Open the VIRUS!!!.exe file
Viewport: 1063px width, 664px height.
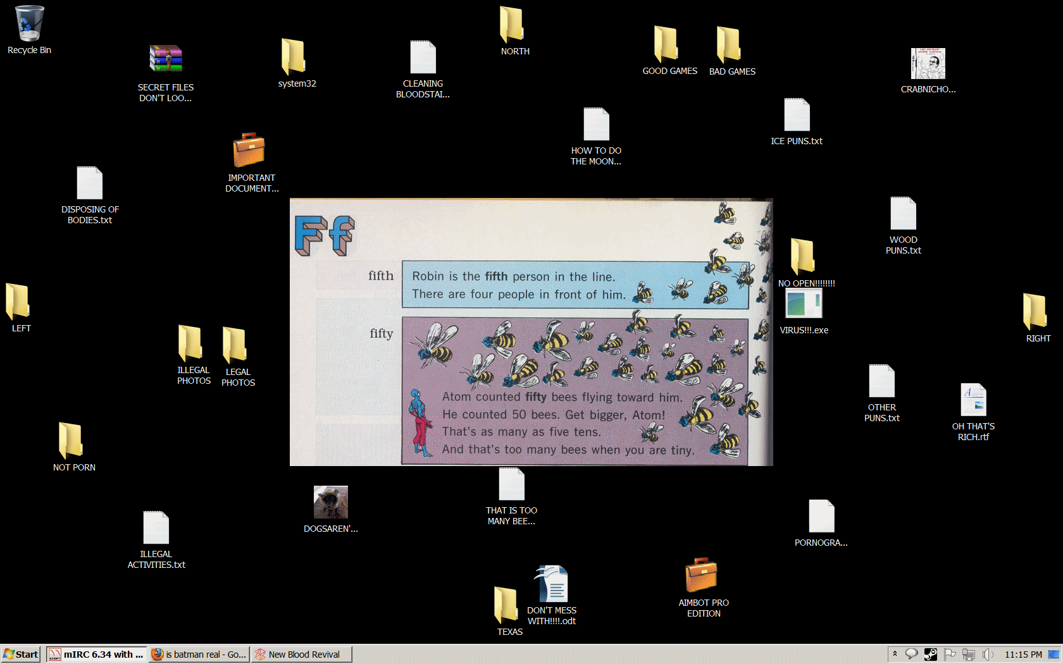pos(804,304)
